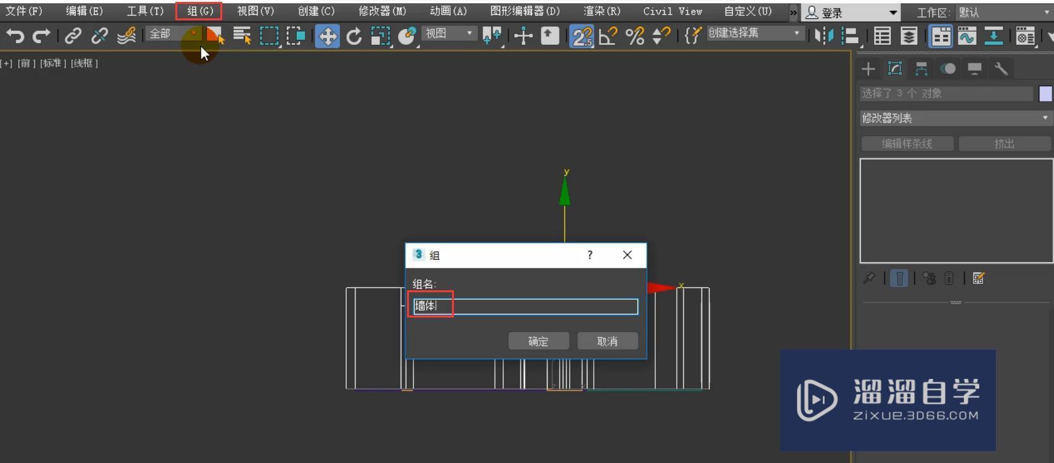The width and height of the screenshot is (1054, 463).
Task: Open the 创建选择集 dropdown
Action: coord(755,33)
